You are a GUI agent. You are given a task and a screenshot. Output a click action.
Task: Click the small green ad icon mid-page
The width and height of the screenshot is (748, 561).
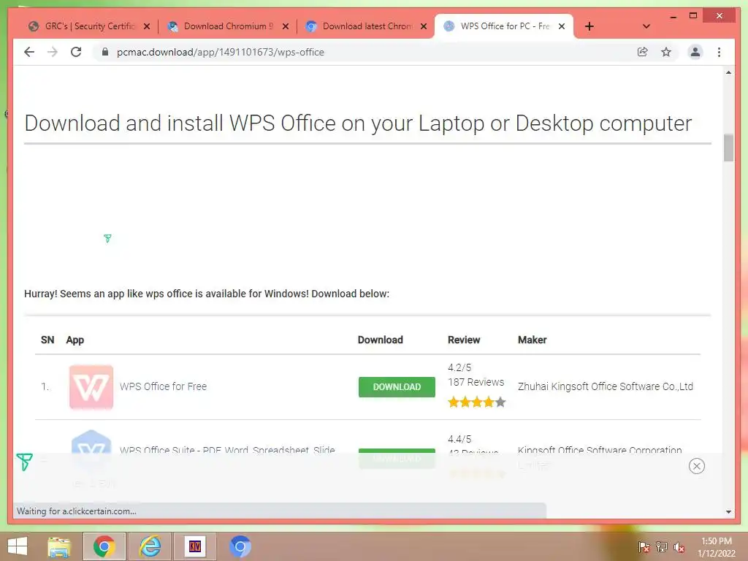tap(107, 238)
